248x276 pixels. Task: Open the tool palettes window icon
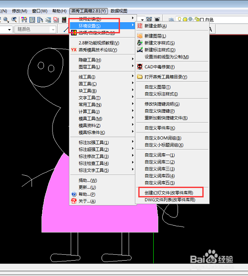pyautogui.click(x=40, y=20)
